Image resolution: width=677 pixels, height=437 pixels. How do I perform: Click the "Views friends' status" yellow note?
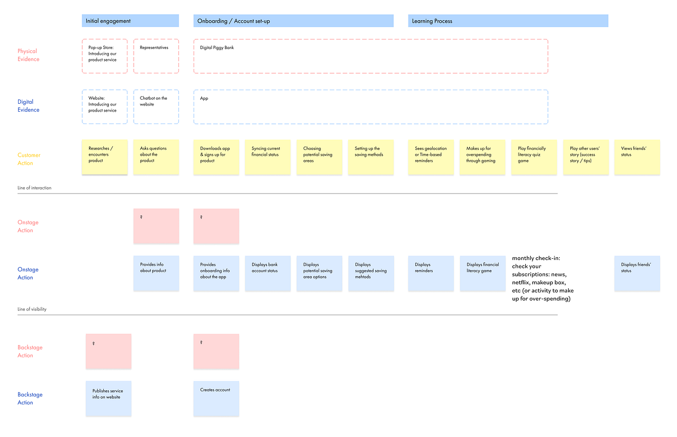click(x=637, y=157)
